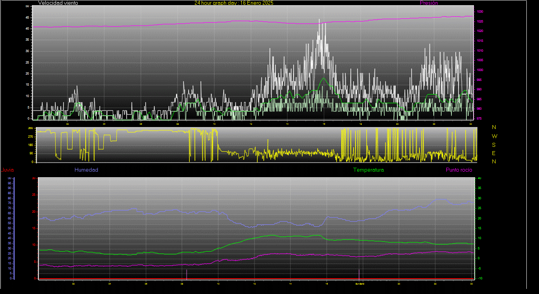Click '70' on the blue humidity axis

tap(9, 208)
